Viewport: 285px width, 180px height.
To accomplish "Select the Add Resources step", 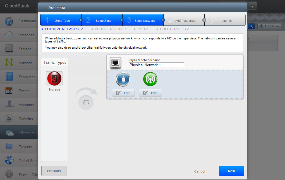I will coord(184,20).
